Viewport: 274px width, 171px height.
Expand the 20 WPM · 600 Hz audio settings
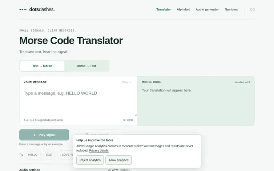pos(119,170)
